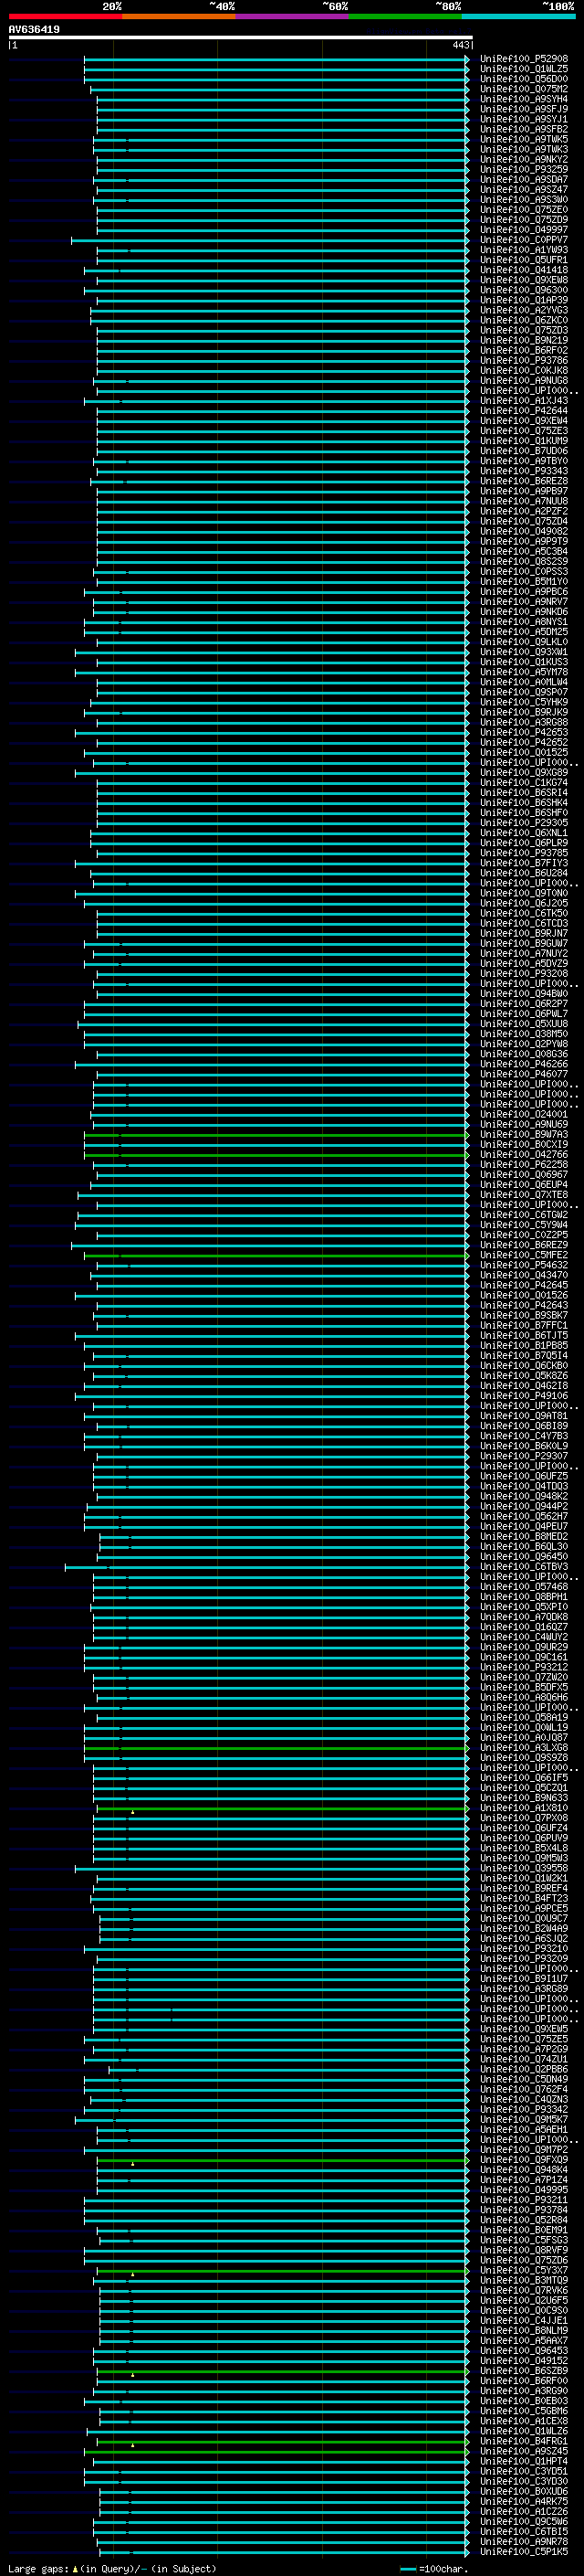The height and width of the screenshot is (2576, 584).
Task: Select hit UniRef100_O49152
Action: coord(523,2361)
